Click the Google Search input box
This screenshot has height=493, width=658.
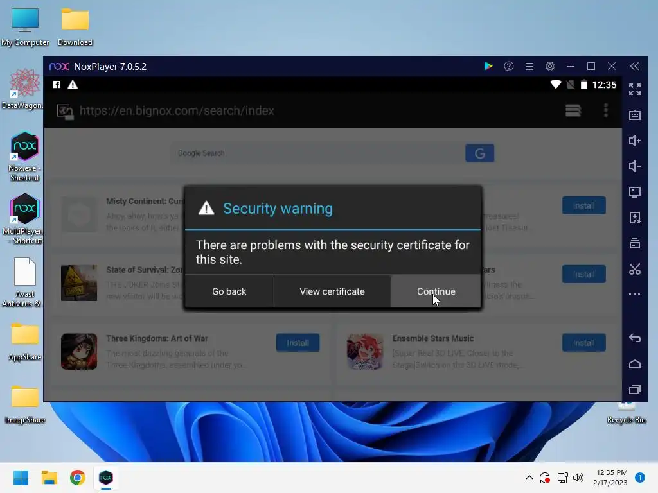coord(317,153)
